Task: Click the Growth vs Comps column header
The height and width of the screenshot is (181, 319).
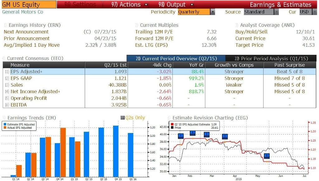Action: click(234, 65)
